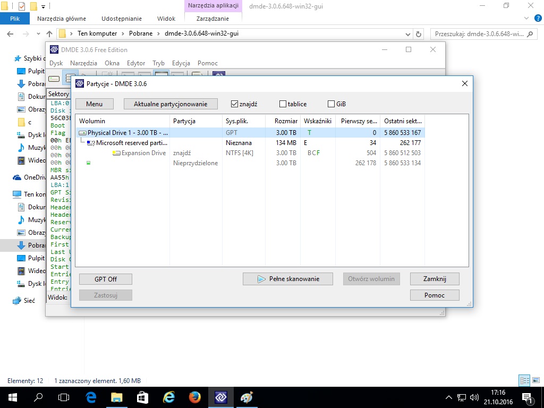Click the Pomoc button in the Partycje dialog
544x408 pixels.
click(435, 295)
